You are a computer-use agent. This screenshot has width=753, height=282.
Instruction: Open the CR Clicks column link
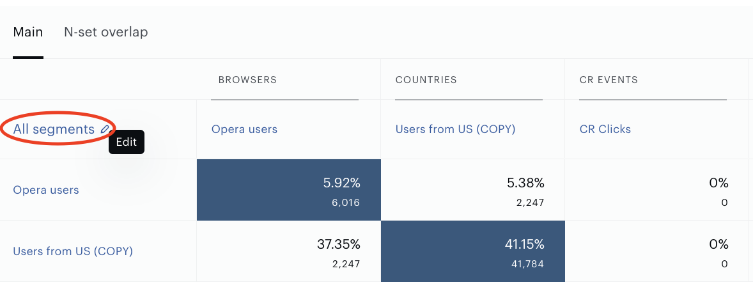(605, 129)
